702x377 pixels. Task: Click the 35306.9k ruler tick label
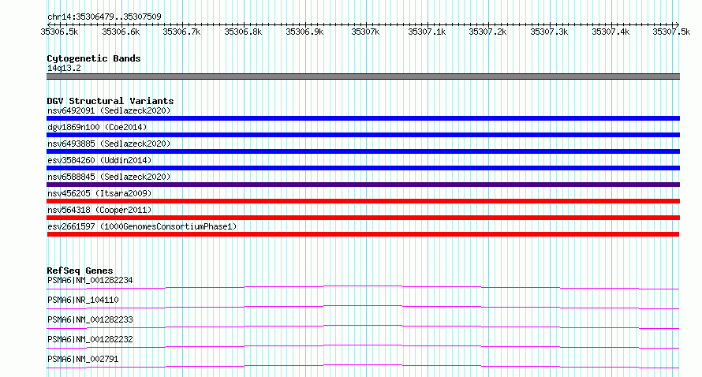pyautogui.click(x=305, y=32)
